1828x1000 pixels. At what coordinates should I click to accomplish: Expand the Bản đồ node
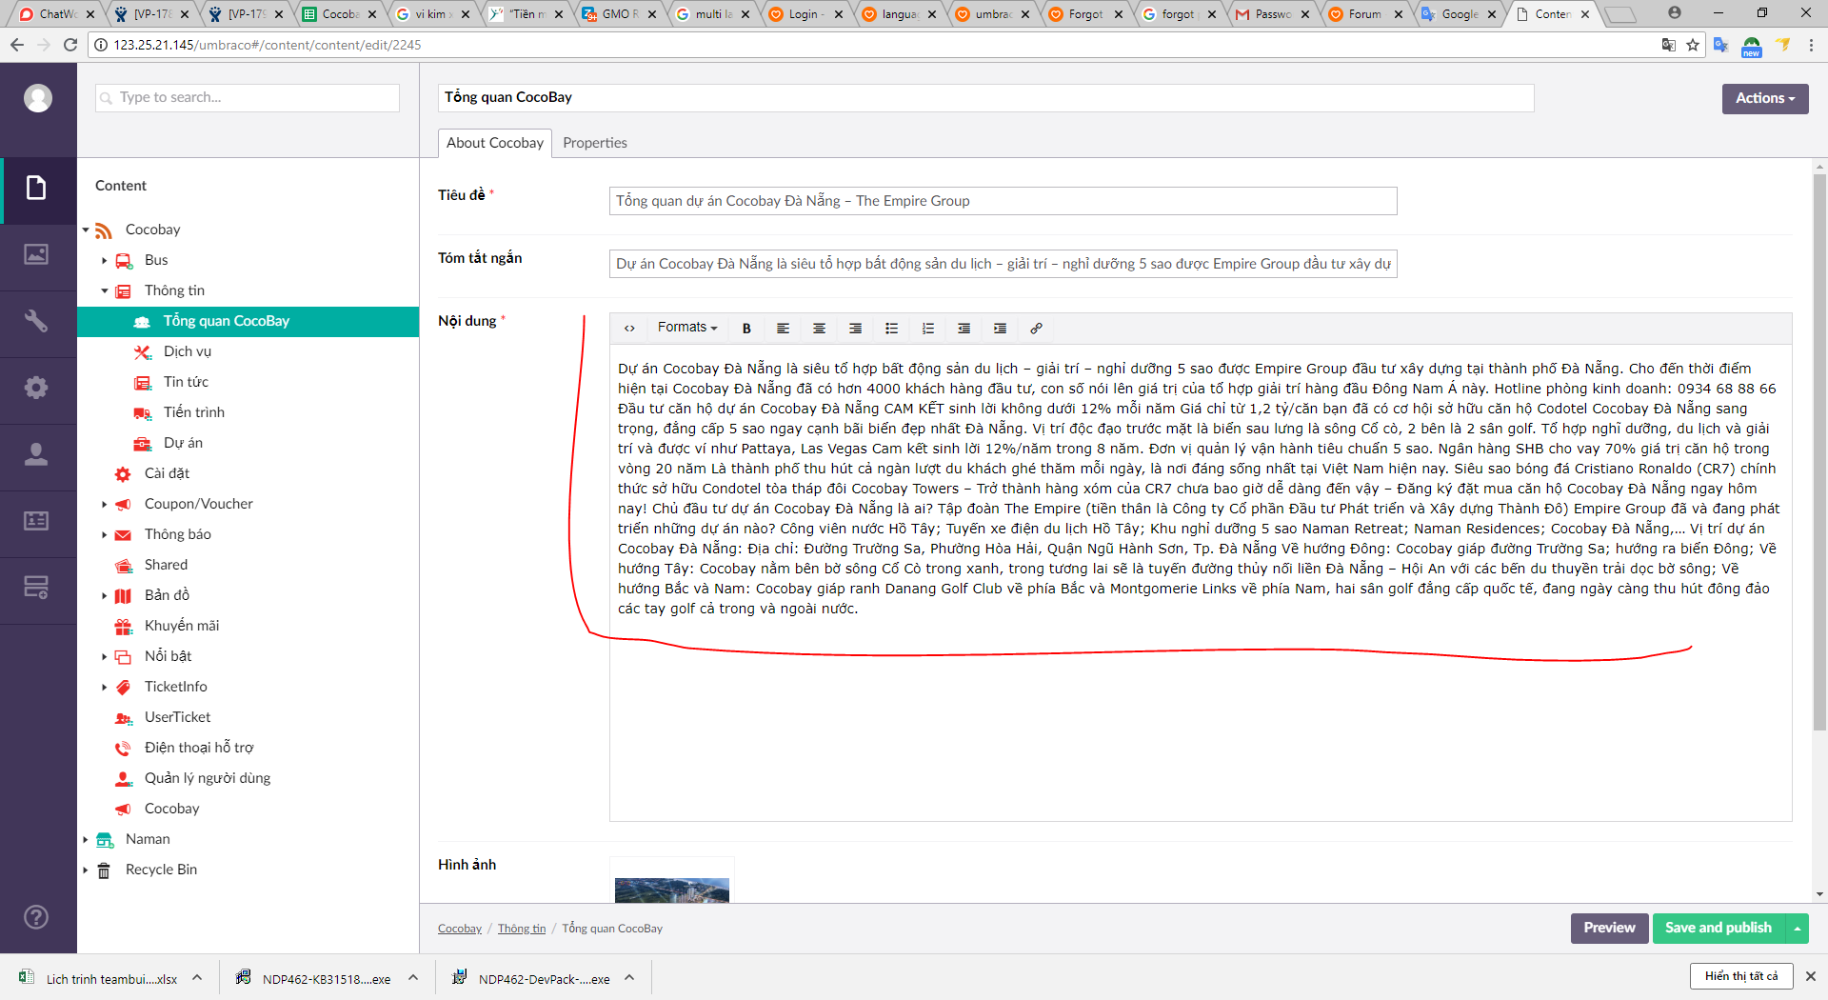(x=105, y=595)
